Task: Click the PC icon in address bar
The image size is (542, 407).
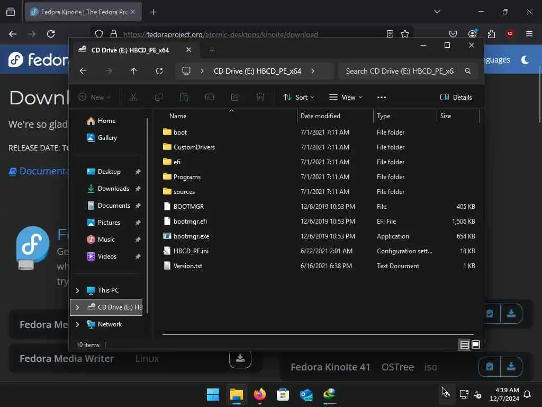Action: [x=186, y=71]
